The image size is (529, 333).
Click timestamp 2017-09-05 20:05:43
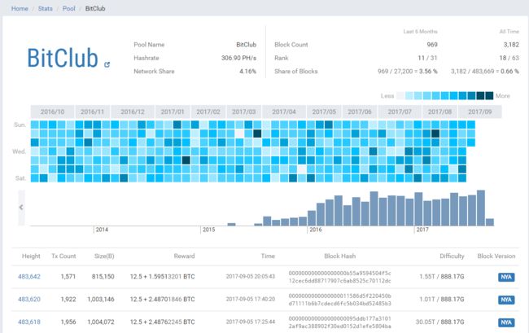click(x=251, y=277)
